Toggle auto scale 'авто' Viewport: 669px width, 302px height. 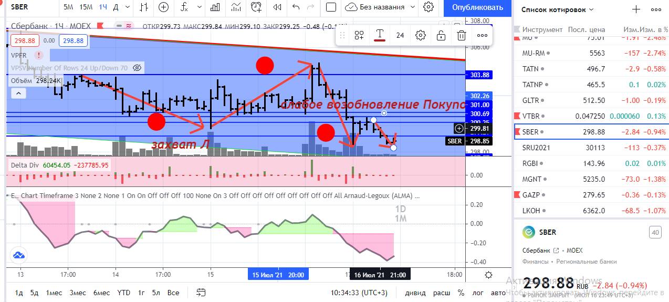498,293
